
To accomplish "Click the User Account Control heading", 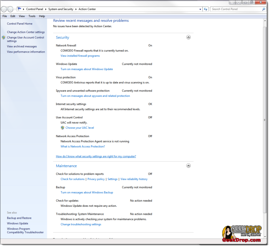I will coord(69,117).
